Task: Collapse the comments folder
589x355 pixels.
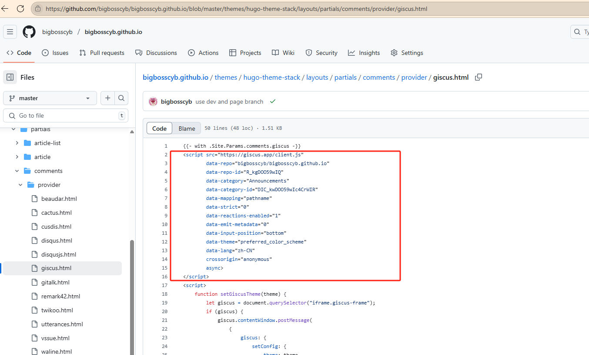Action: coord(17,171)
